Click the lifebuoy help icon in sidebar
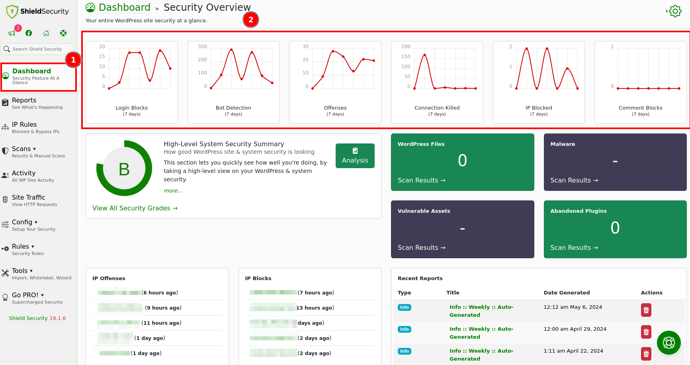Viewport: 690px width, 365px height. click(63, 33)
